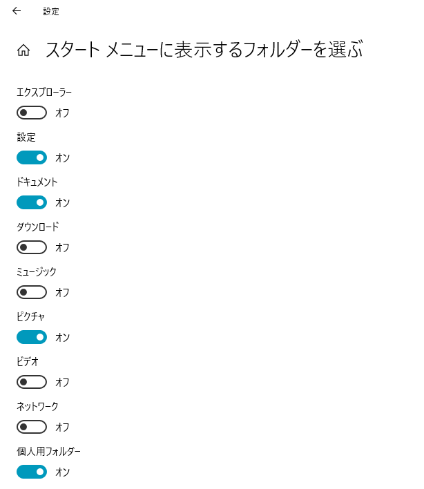Screen dimensions: 424x489
Task: Go back using the top-left arrow
Action: point(17,11)
